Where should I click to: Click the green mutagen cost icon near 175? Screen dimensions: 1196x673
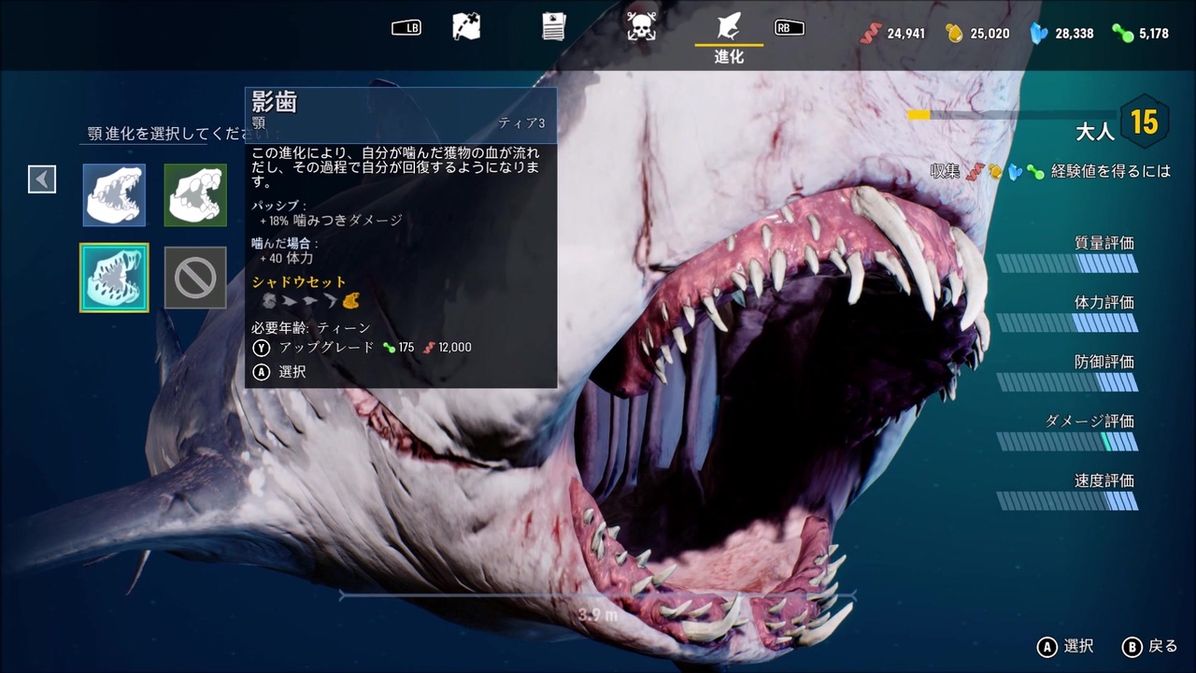point(389,348)
